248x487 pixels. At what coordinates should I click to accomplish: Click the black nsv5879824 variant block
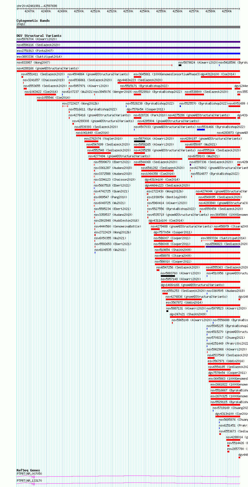(x=180, y=65)
